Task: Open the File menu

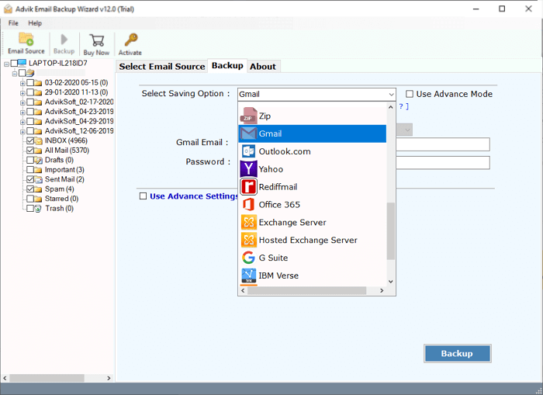Action: pos(13,23)
